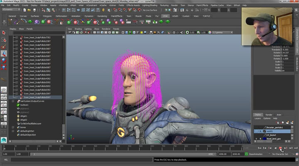The image size is (299, 166).
Task: Expand Sven_head_ScalpFollicle7782 row
Action: [x=17, y=37]
